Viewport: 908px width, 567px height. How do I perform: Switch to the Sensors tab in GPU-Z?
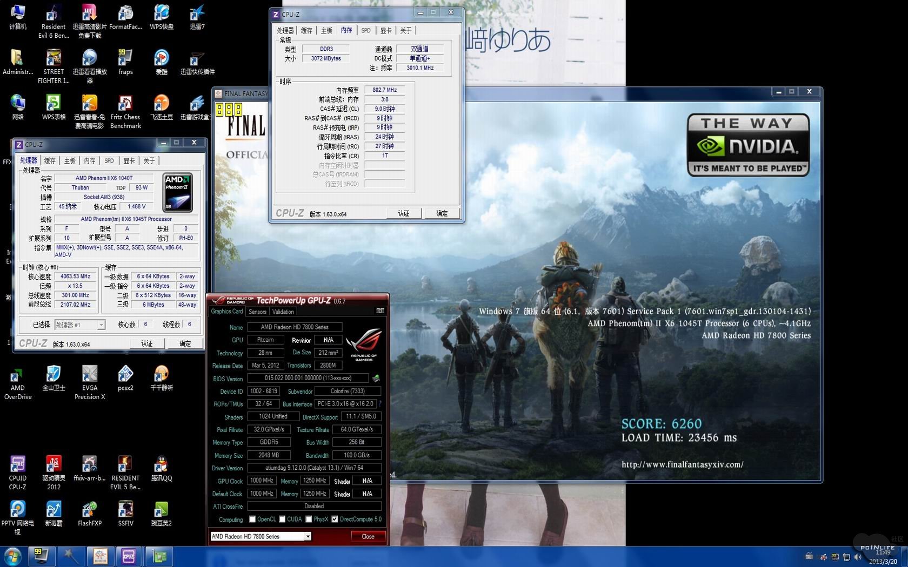coord(258,312)
